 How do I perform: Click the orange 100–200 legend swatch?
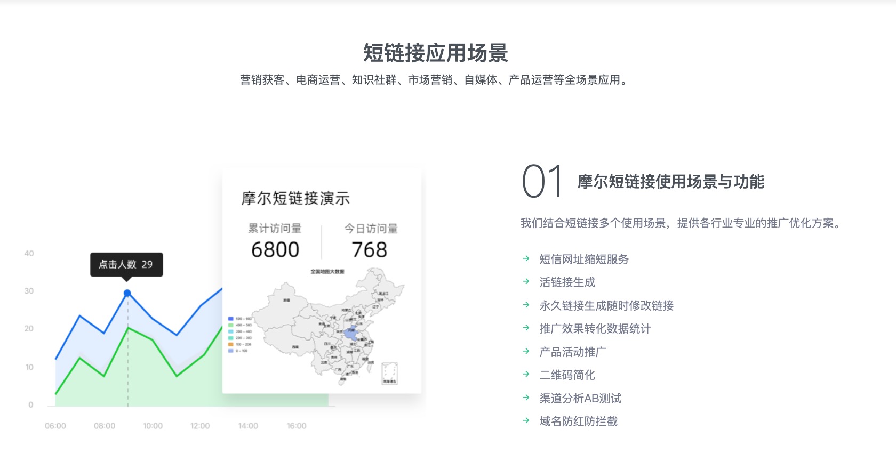pyautogui.click(x=230, y=344)
